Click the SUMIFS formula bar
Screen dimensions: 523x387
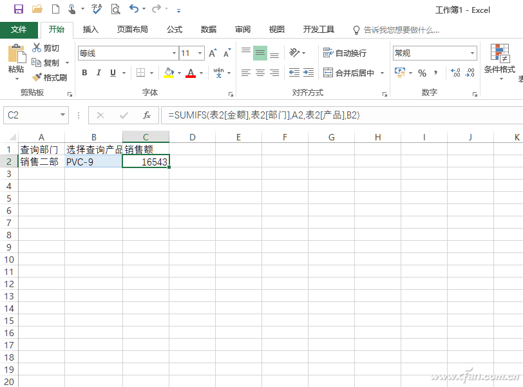tap(342, 115)
